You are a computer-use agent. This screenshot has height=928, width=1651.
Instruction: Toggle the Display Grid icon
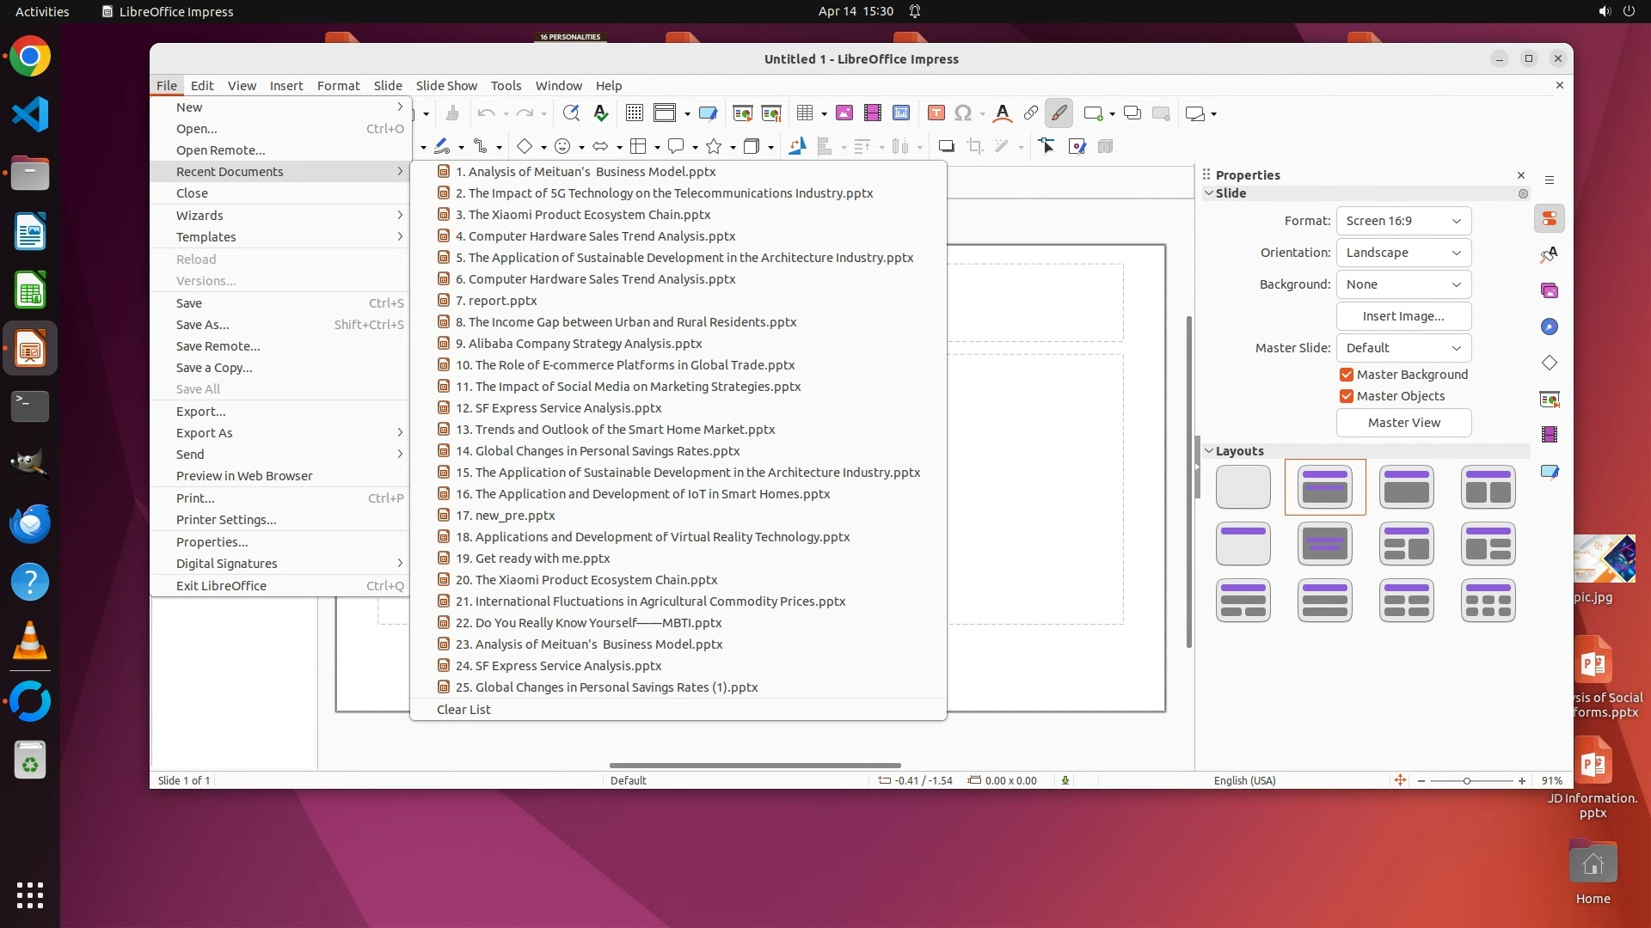(x=635, y=113)
